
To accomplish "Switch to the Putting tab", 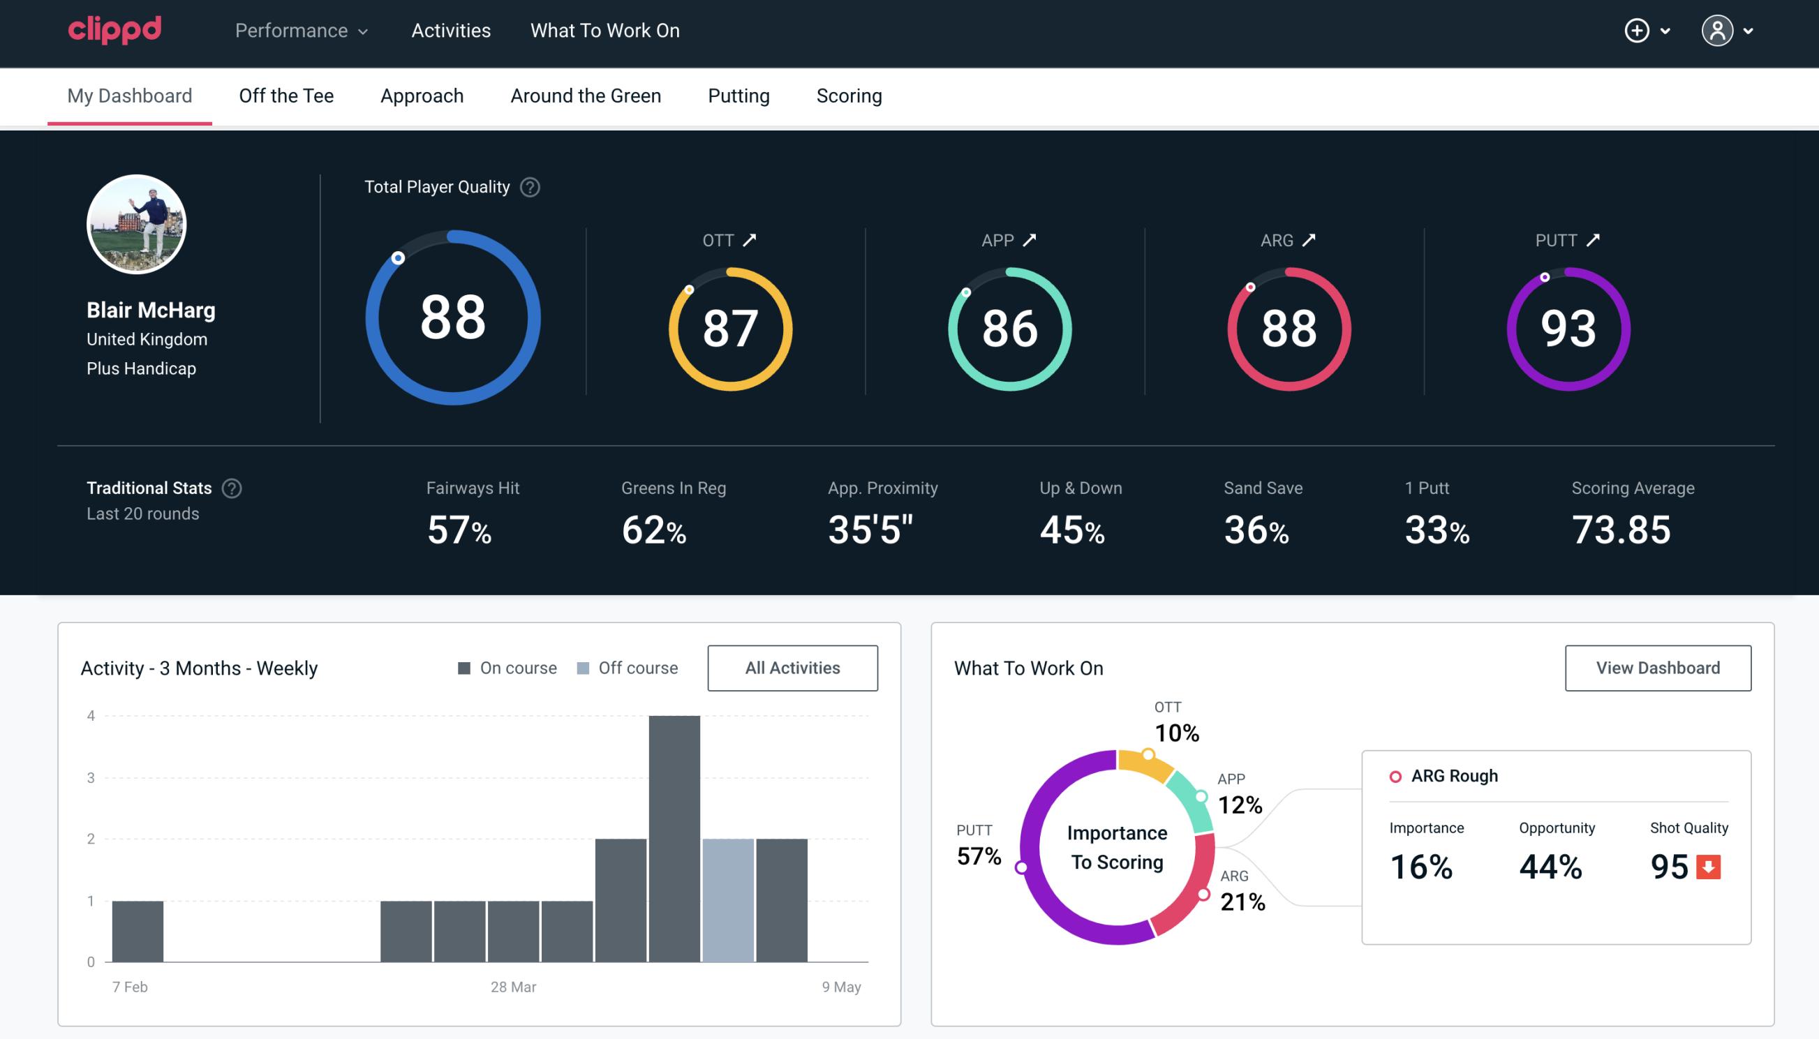I will click(738, 95).
